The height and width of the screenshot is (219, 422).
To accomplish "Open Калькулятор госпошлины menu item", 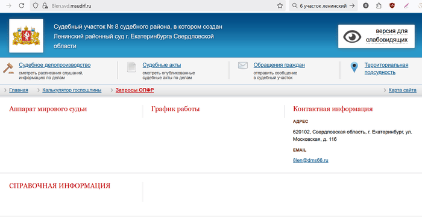I will click(x=72, y=90).
